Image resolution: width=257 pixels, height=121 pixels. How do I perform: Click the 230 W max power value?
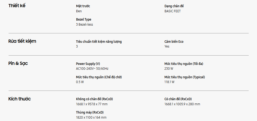(x=169, y=69)
